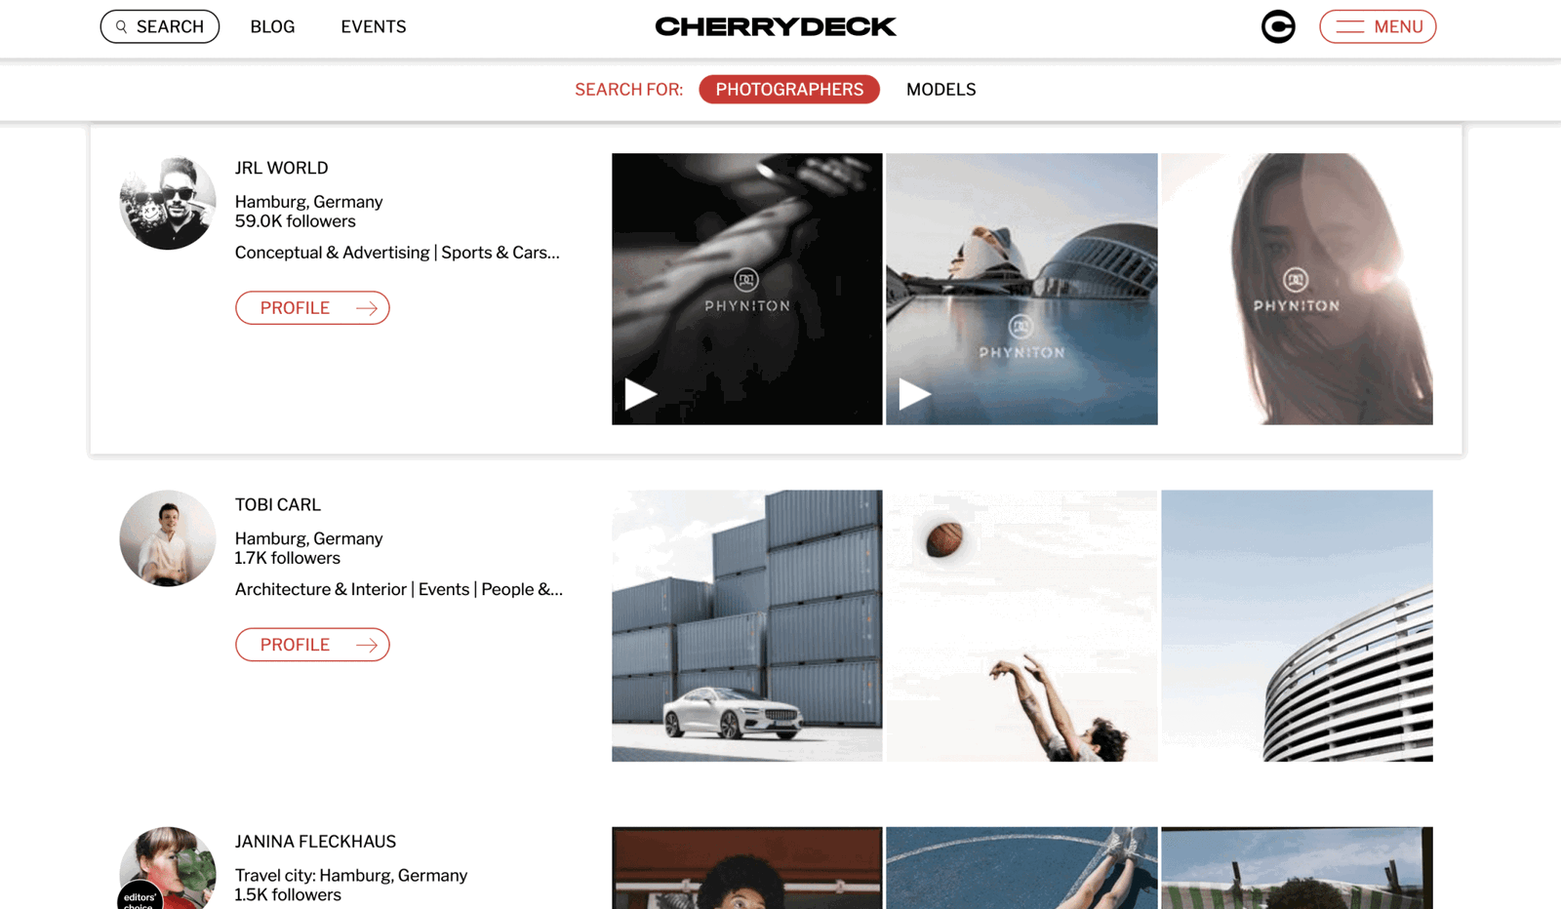
Task: Click the arrow on Tobi Carl's Profile button
Action: point(367,645)
